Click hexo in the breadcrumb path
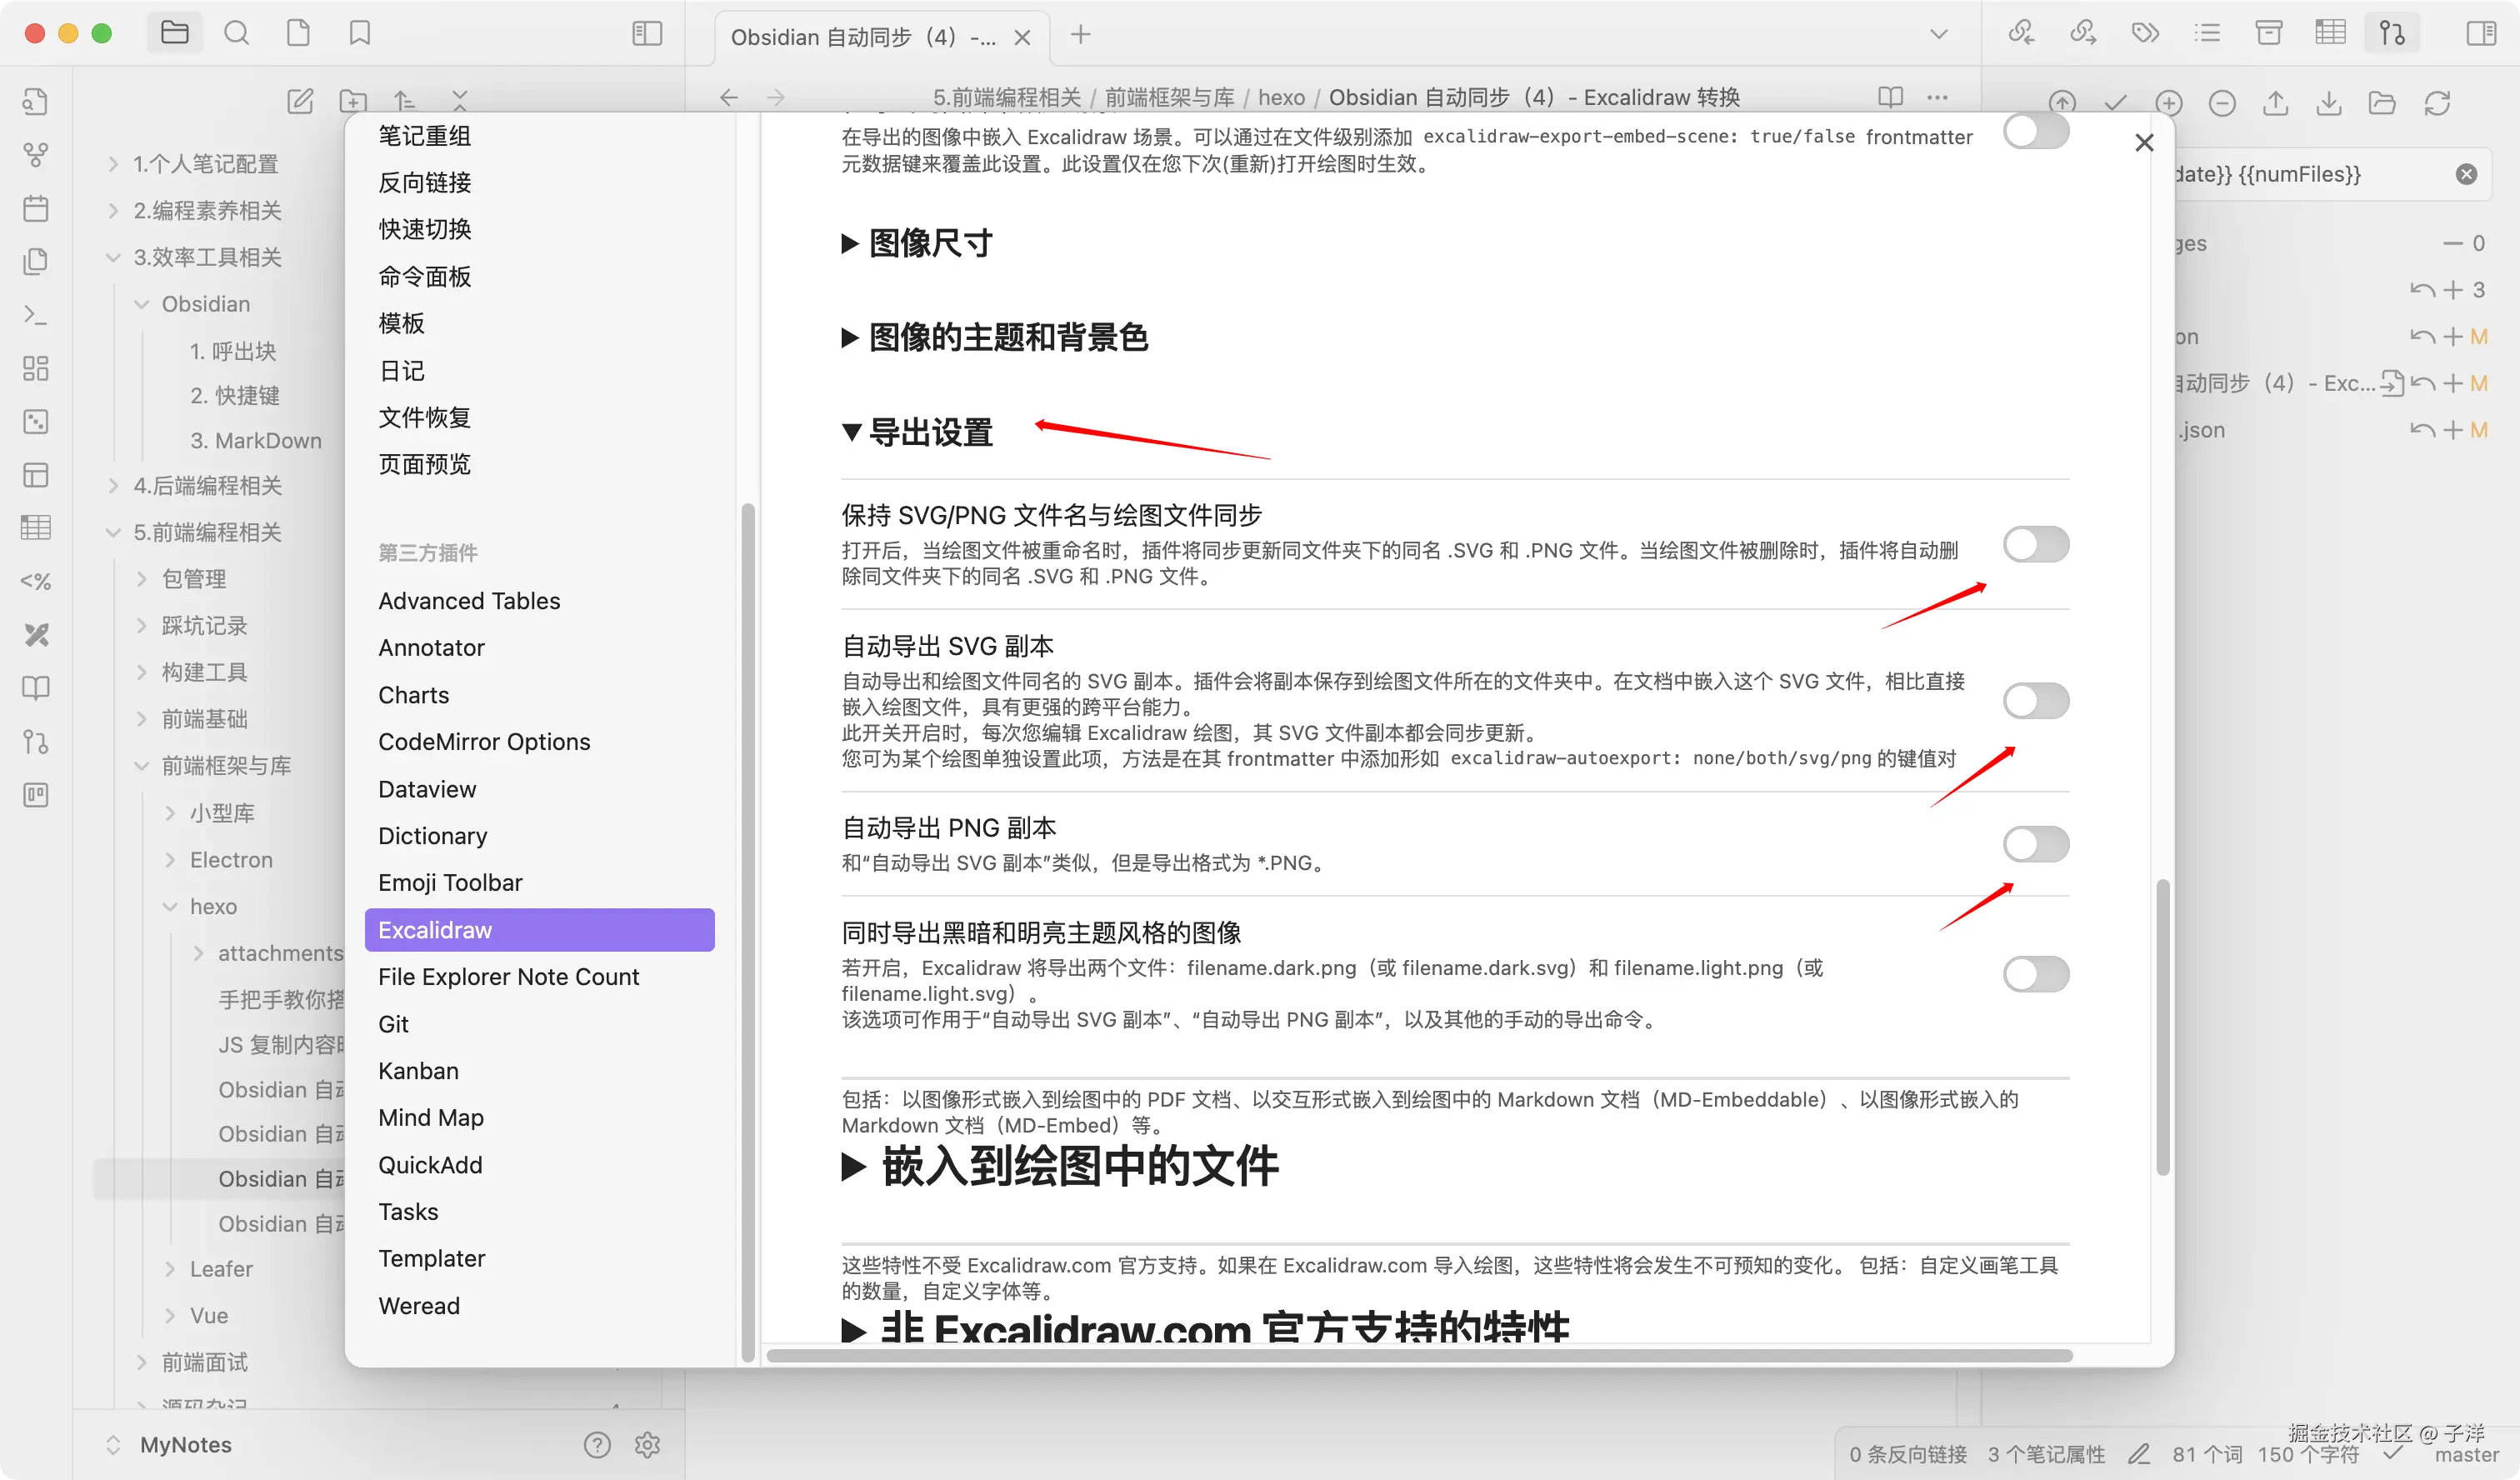The height and width of the screenshot is (1480, 2520). coord(1281,97)
